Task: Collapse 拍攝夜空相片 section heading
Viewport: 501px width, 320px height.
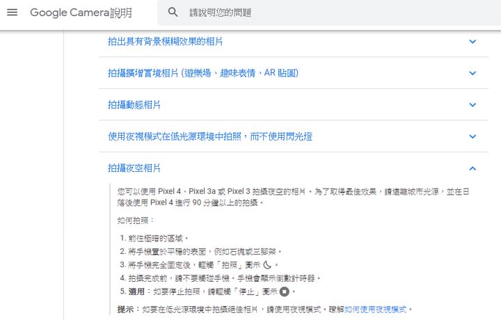Action: tap(134, 168)
